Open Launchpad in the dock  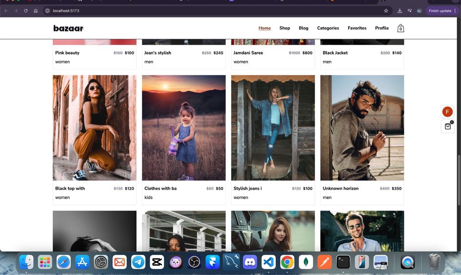[x=45, y=262]
